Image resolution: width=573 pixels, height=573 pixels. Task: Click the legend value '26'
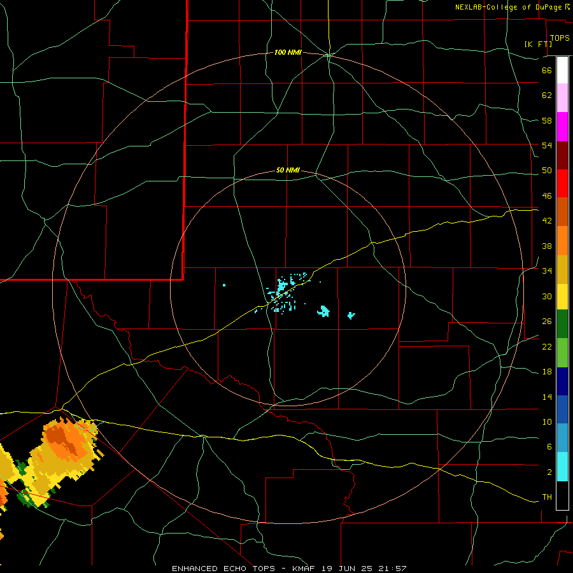coord(547,322)
